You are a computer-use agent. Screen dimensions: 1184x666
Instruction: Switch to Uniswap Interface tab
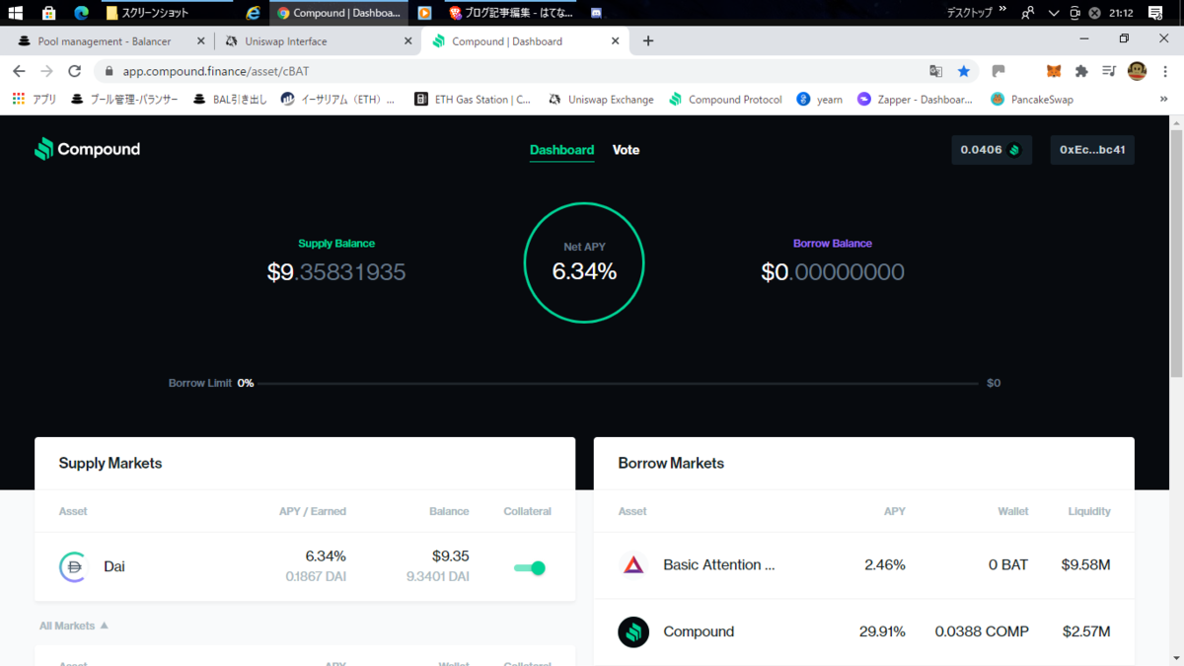285,41
